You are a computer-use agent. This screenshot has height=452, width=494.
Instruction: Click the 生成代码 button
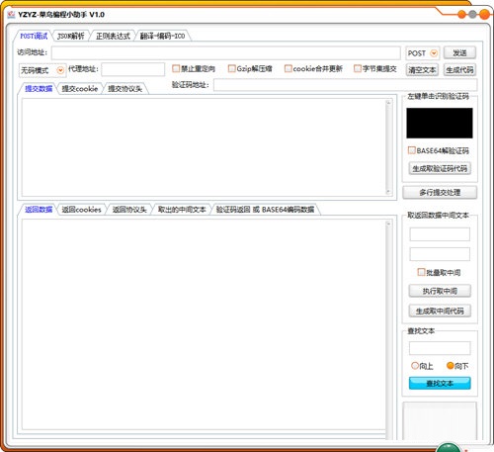pos(459,70)
